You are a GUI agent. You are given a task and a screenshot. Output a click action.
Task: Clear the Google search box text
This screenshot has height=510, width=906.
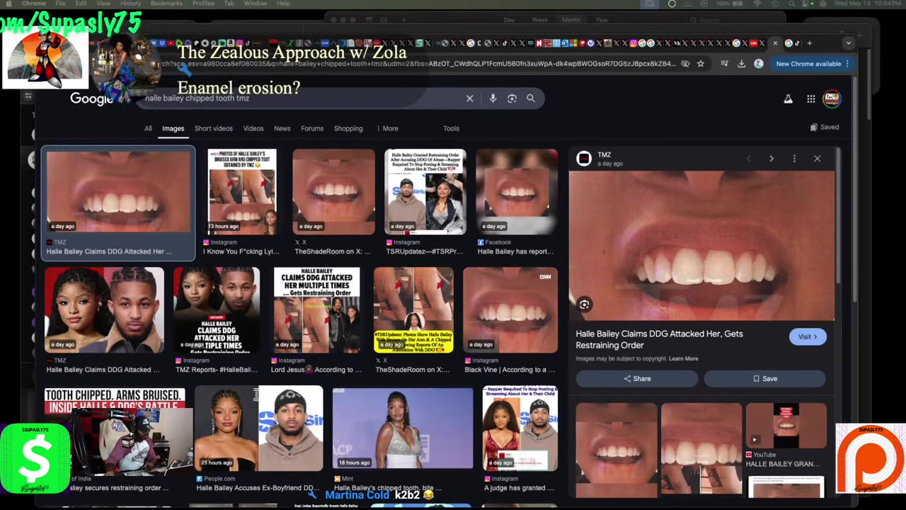tap(469, 98)
